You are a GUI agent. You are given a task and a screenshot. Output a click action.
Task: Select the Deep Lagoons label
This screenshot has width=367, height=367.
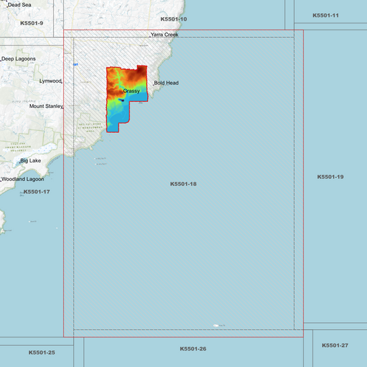(19, 59)
